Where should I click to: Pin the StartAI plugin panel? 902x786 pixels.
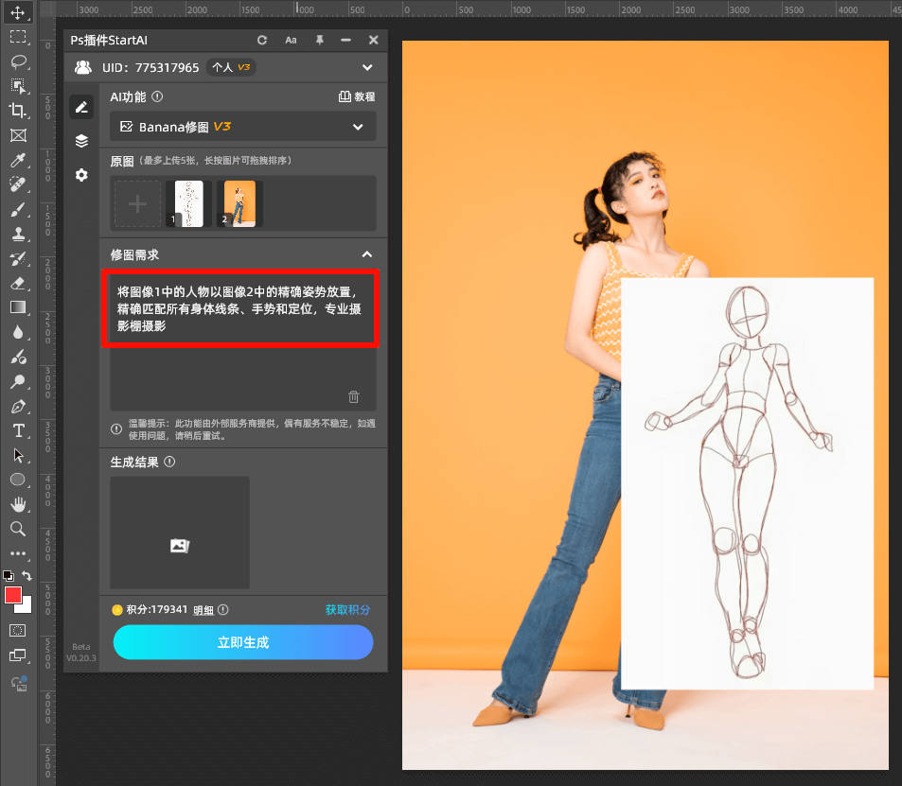[x=321, y=40]
